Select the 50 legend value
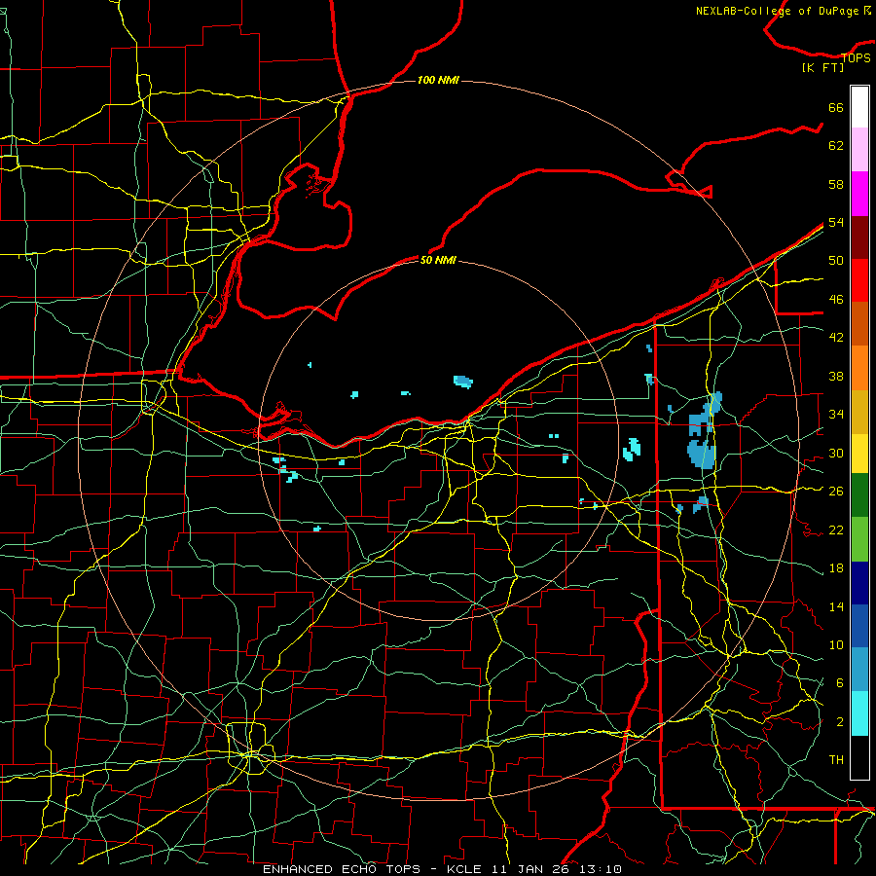Viewport: 876px width, 876px height. 836,261
